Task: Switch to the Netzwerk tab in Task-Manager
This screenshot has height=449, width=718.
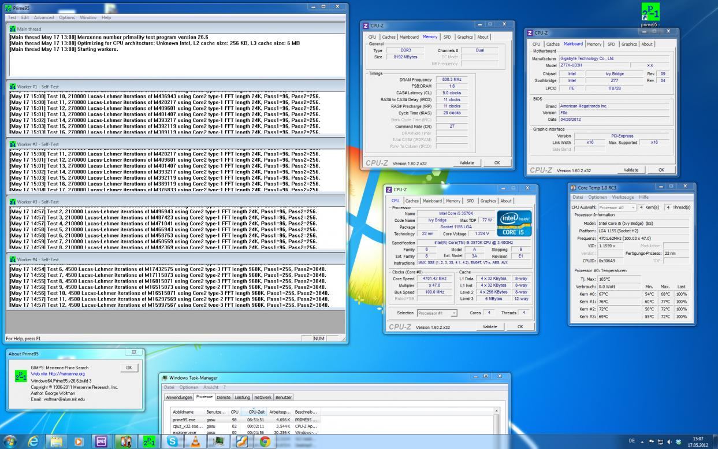Action: [x=263, y=397]
